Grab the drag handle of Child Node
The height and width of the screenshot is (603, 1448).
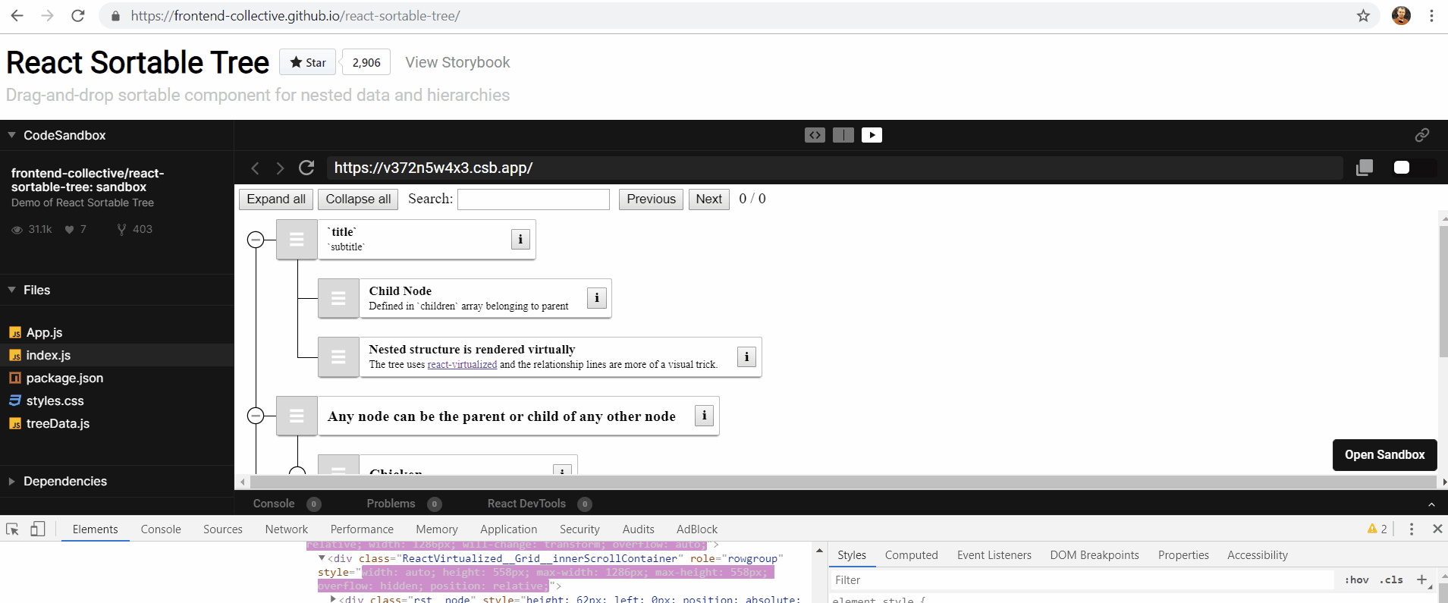(x=338, y=298)
